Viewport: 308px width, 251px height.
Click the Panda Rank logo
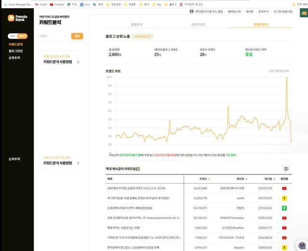pos(17,18)
